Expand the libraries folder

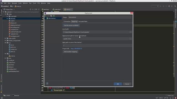pyautogui.click(x=7, y=18)
